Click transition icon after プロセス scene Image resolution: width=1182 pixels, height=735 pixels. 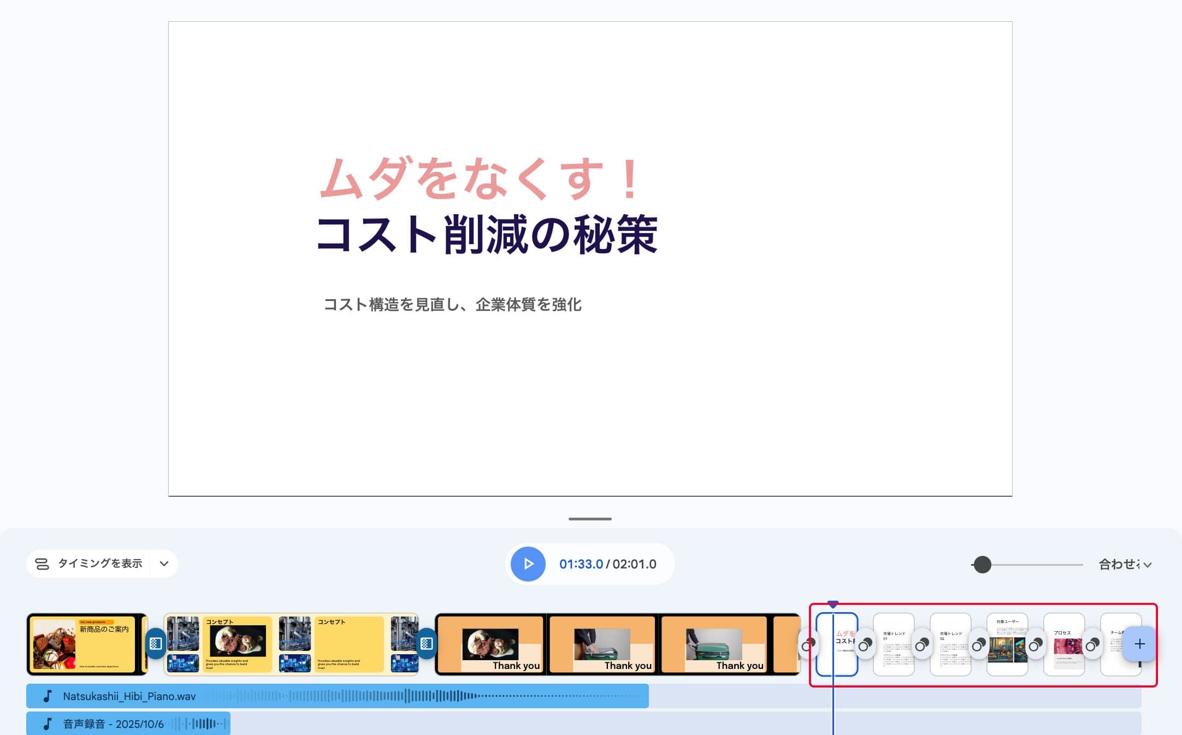coord(1092,645)
